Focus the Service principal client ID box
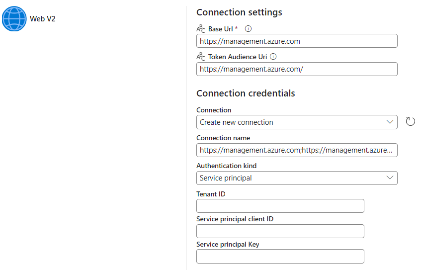421x270 pixels. pos(280,231)
